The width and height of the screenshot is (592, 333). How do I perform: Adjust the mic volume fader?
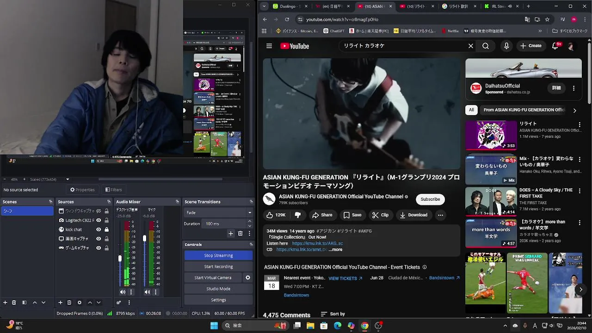click(x=144, y=238)
